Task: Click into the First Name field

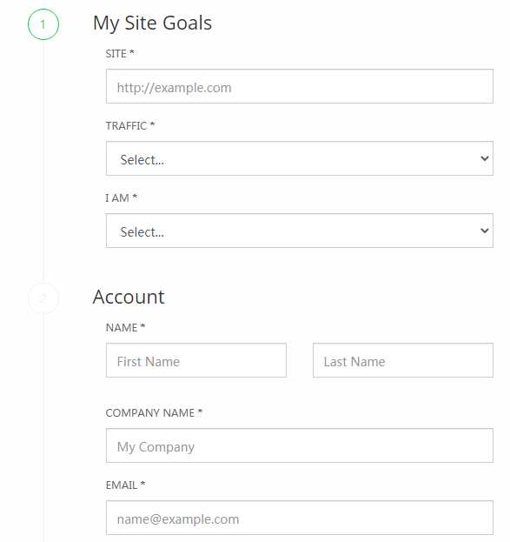Action: click(196, 360)
